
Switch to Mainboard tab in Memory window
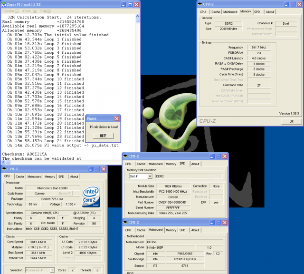230,12
